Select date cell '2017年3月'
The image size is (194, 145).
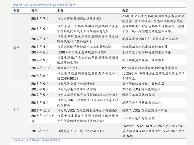click(40, 39)
